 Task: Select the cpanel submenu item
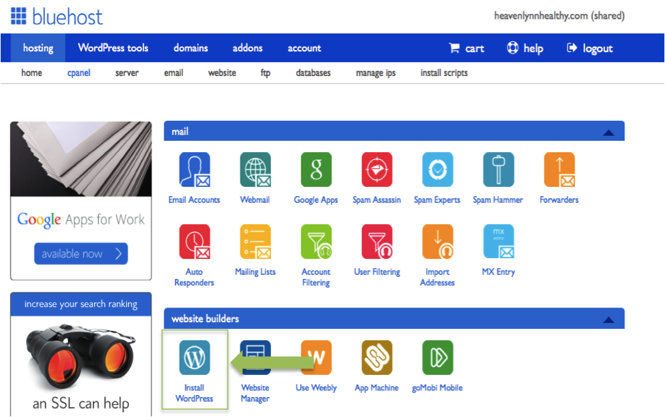pyautogui.click(x=79, y=73)
